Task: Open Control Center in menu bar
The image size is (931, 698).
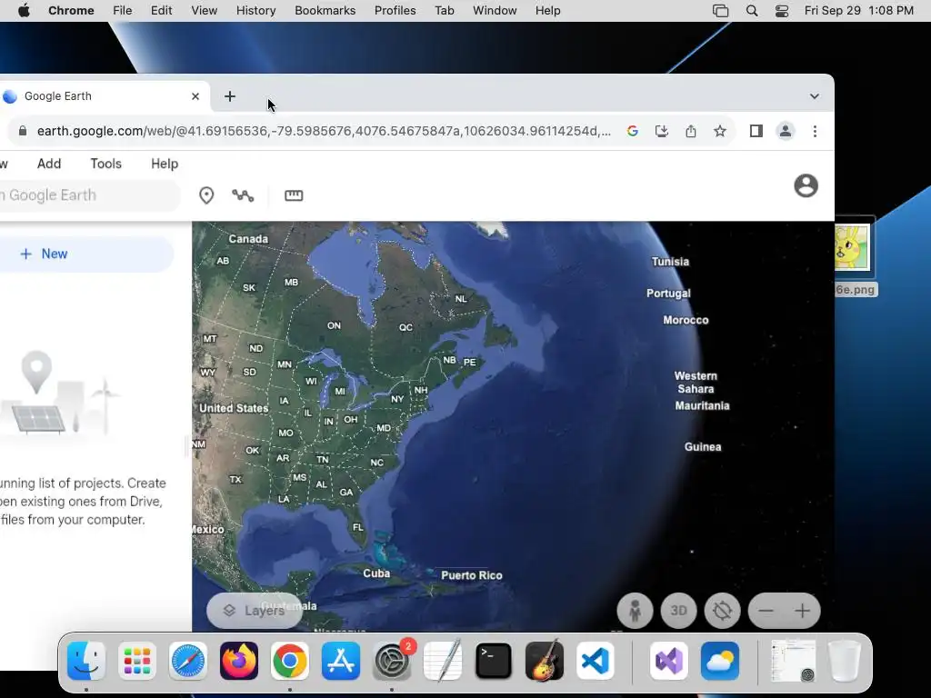Action: (x=781, y=11)
